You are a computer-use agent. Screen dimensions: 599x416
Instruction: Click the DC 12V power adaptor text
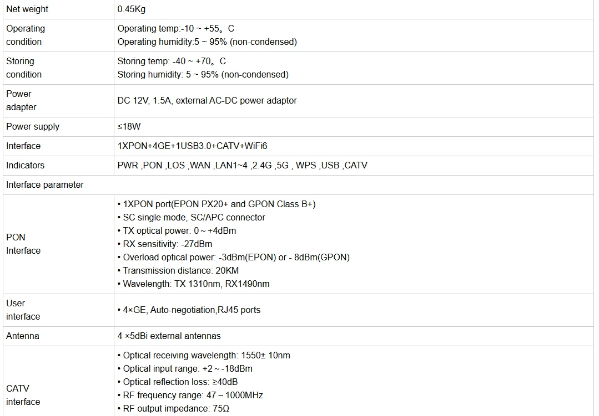pyautogui.click(x=207, y=101)
